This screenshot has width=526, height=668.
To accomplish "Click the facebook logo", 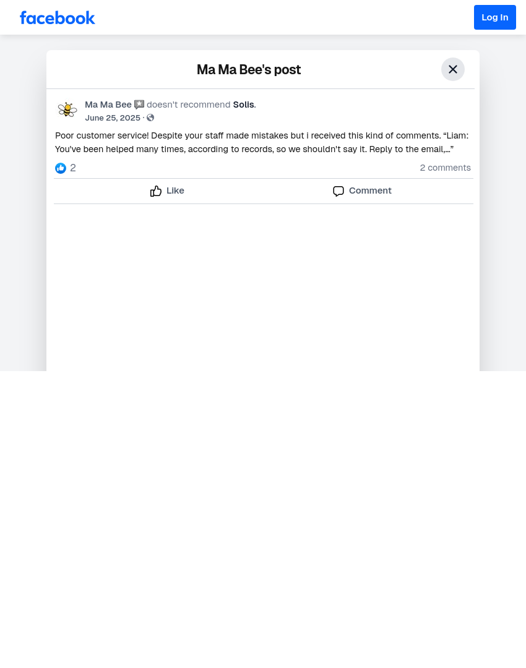I will pyautogui.click(x=57, y=18).
